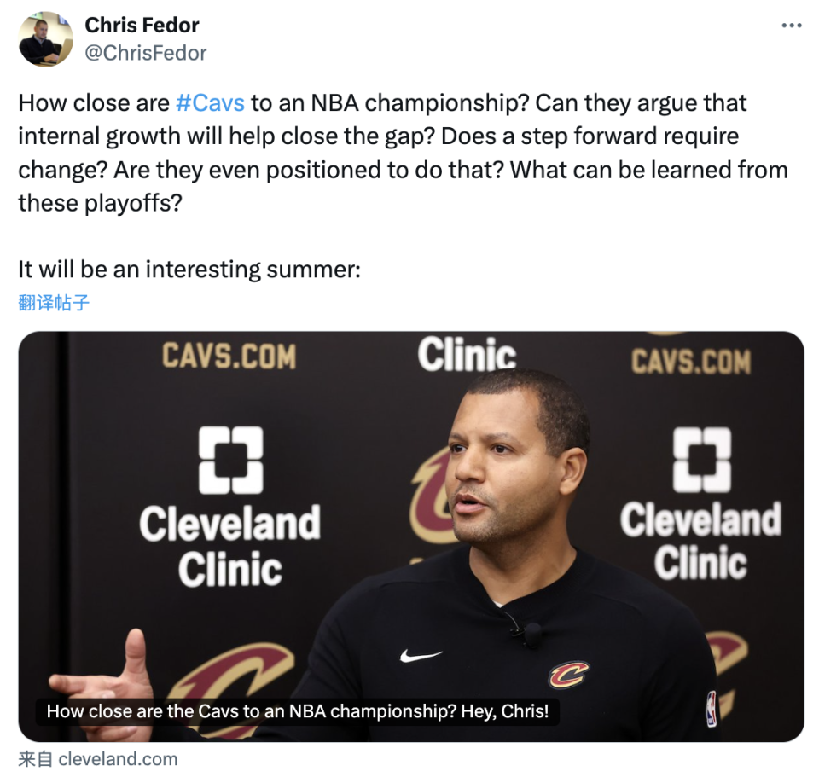Click the Cavs C logo on shirt

click(568, 675)
